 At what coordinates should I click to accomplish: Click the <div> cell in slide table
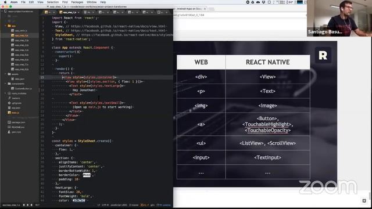click(x=201, y=77)
